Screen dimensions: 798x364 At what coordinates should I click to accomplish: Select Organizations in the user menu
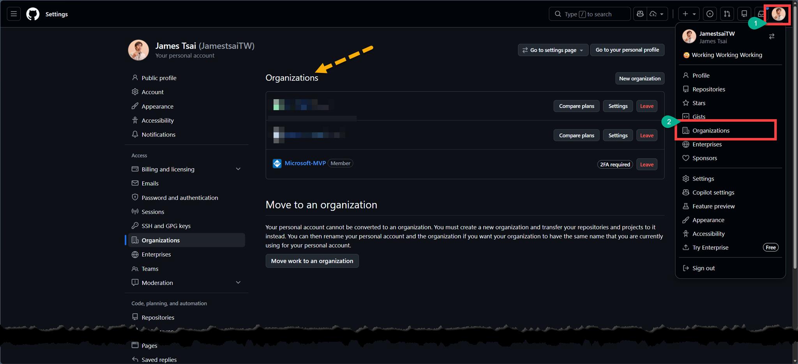pyautogui.click(x=711, y=131)
